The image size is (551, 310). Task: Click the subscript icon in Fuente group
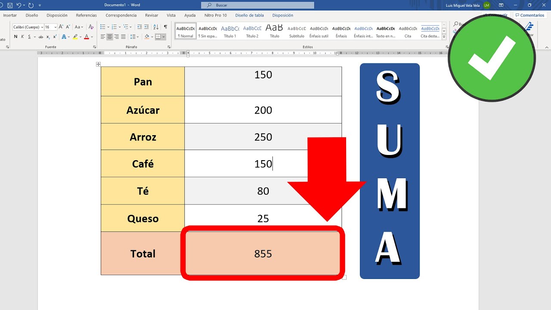(48, 37)
